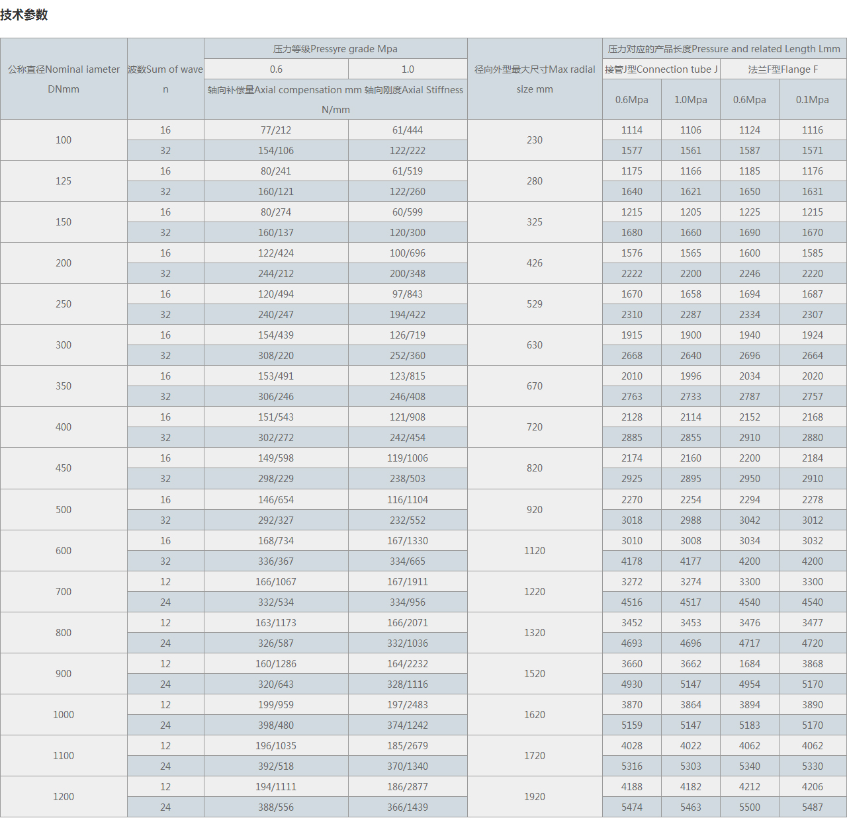Select the nominal diameter 1200 cell
The height and width of the screenshot is (822, 847).
[x=64, y=797]
